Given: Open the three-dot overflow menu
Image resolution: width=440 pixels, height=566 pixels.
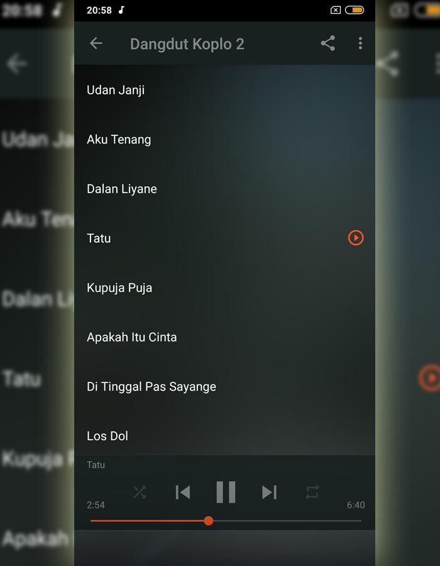Looking at the screenshot, I should (x=360, y=43).
